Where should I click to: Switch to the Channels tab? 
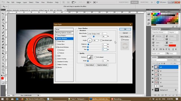[x=162, y=57]
